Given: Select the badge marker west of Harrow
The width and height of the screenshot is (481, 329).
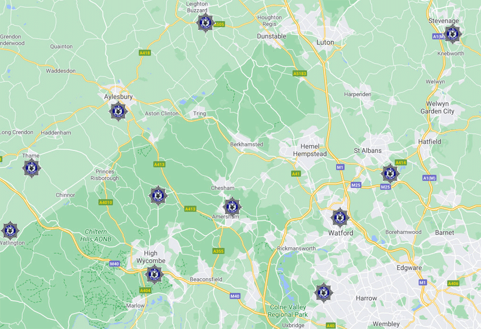Looking at the screenshot, I should (324, 293).
